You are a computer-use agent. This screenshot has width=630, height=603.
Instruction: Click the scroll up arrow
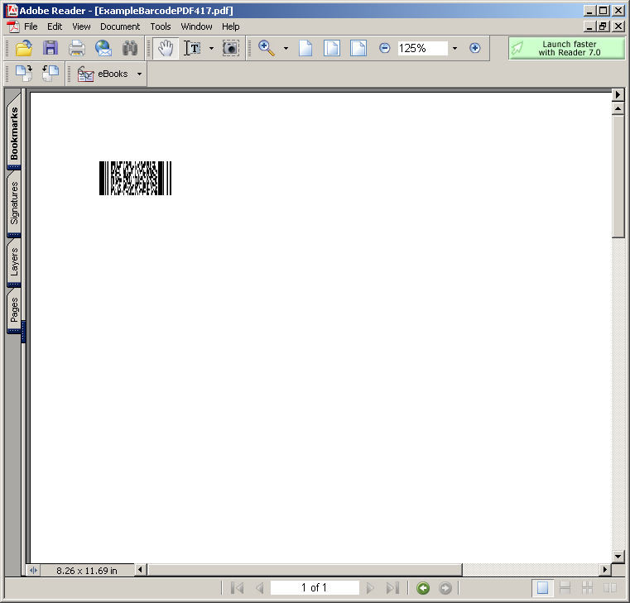pyautogui.click(x=618, y=108)
